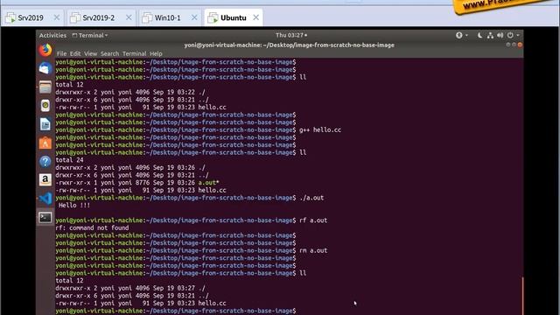Switch to the Srv2019-2 tab
Screen dimensions: 560x315
click(x=101, y=17)
